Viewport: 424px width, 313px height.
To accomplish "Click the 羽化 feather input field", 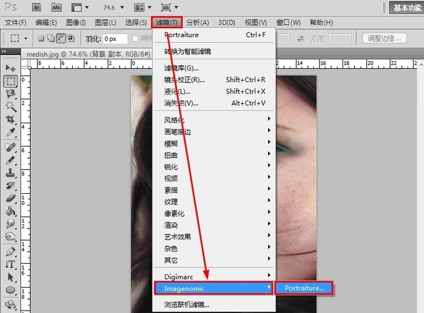I will click(x=115, y=39).
